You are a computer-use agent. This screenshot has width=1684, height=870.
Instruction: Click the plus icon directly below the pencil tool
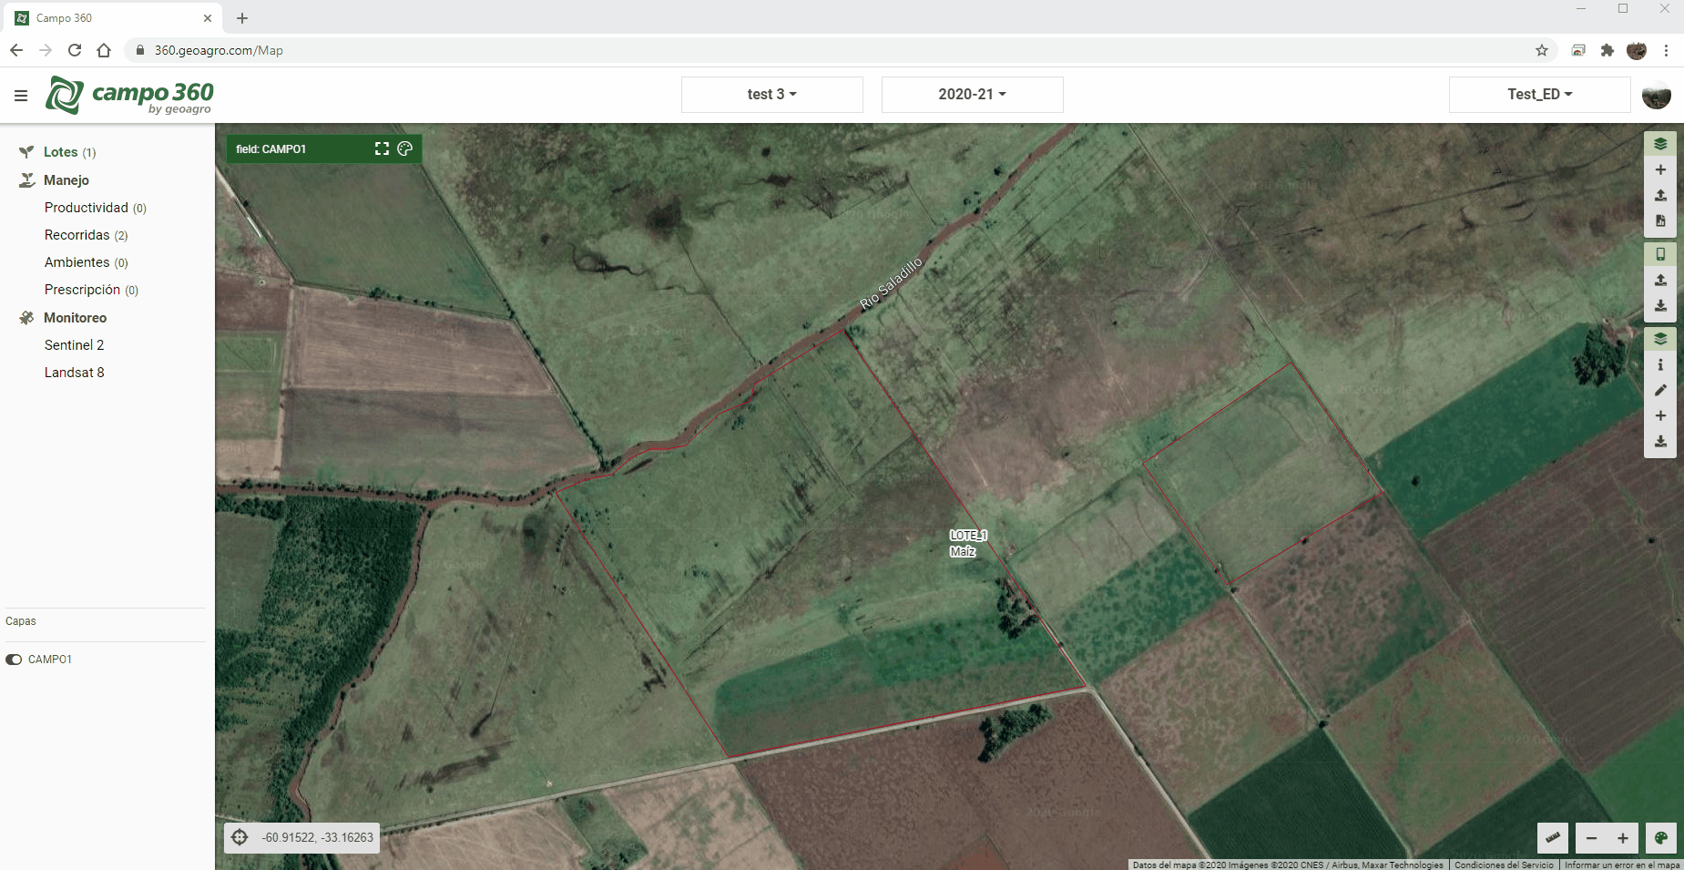(1660, 415)
